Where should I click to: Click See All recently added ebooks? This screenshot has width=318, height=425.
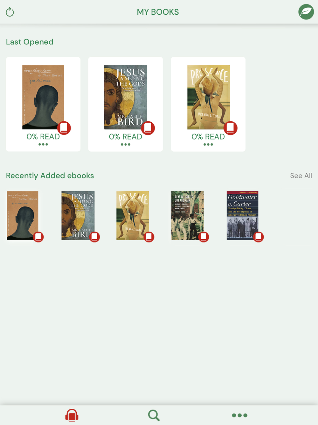(x=301, y=176)
